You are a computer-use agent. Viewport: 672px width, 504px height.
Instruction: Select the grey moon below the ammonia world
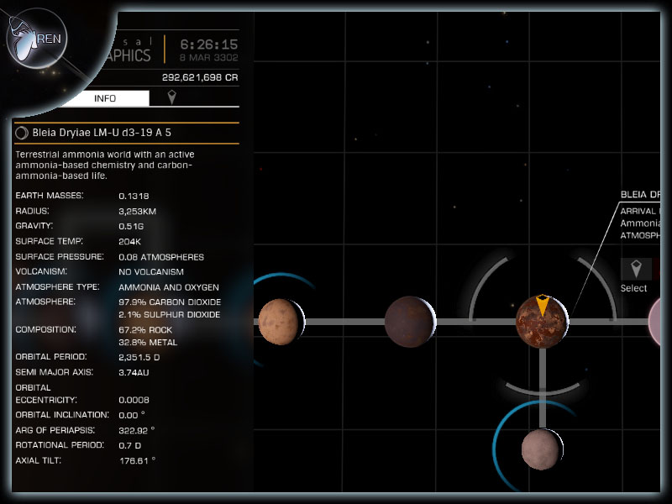pyautogui.click(x=542, y=449)
